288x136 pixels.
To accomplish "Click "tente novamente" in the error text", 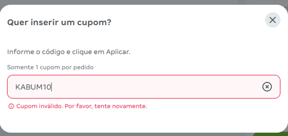I will [121, 106].
